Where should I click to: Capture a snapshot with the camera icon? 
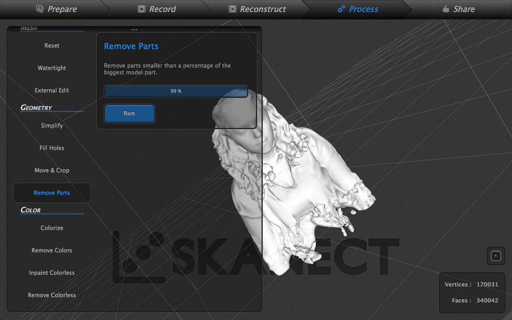point(496,256)
